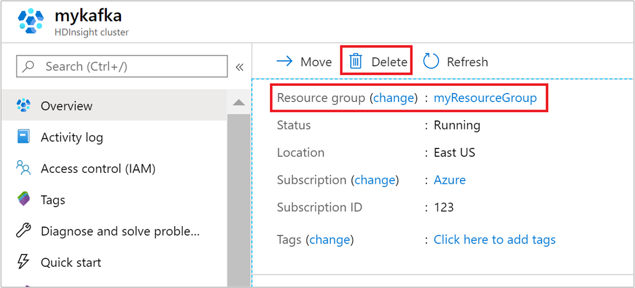The height and width of the screenshot is (288, 635).
Task: Open Diagnose and solve problems item
Action: tap(120, 231)
